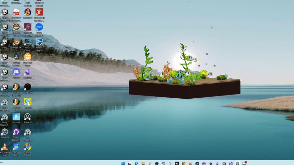This screenshot has width=294, height=165.
Task: Launch the Unity Hub desktop shortcut
Action: click(4, 132)
